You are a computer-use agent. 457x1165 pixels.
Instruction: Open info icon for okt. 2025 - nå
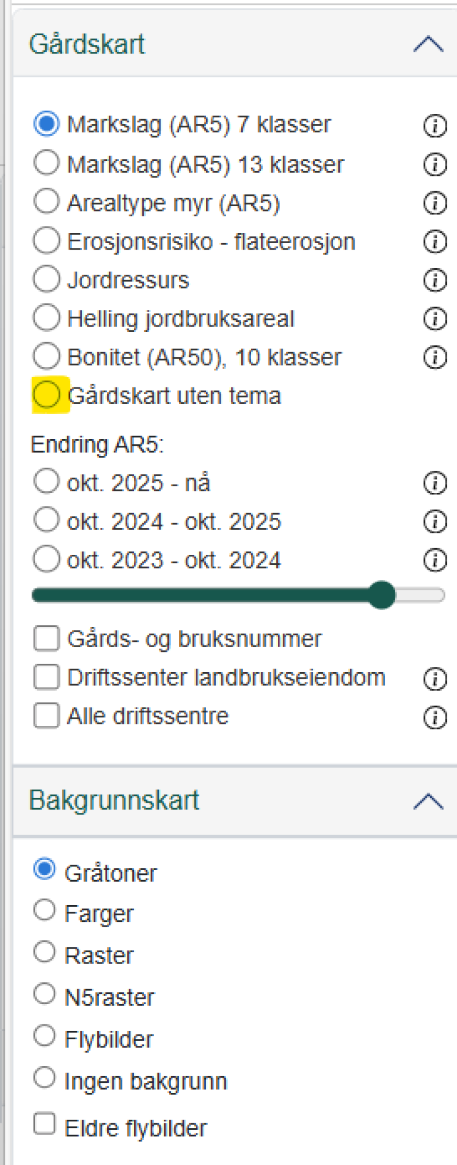point(435,483)
